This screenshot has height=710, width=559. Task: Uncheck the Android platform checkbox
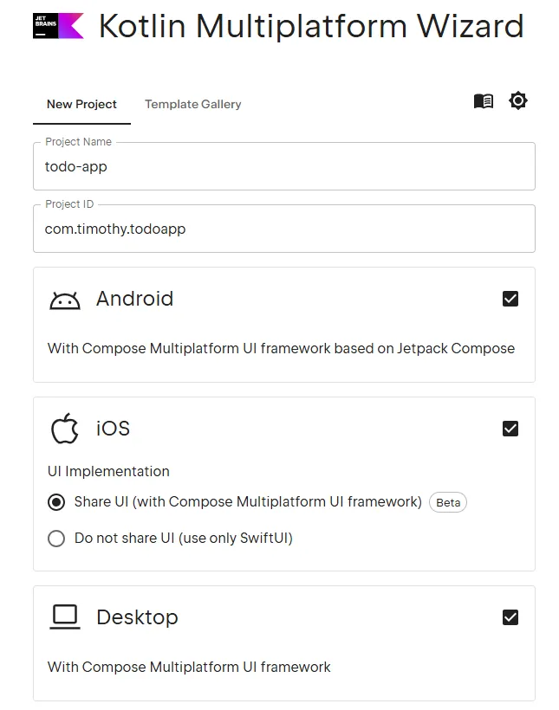click(x=510, y=299)
